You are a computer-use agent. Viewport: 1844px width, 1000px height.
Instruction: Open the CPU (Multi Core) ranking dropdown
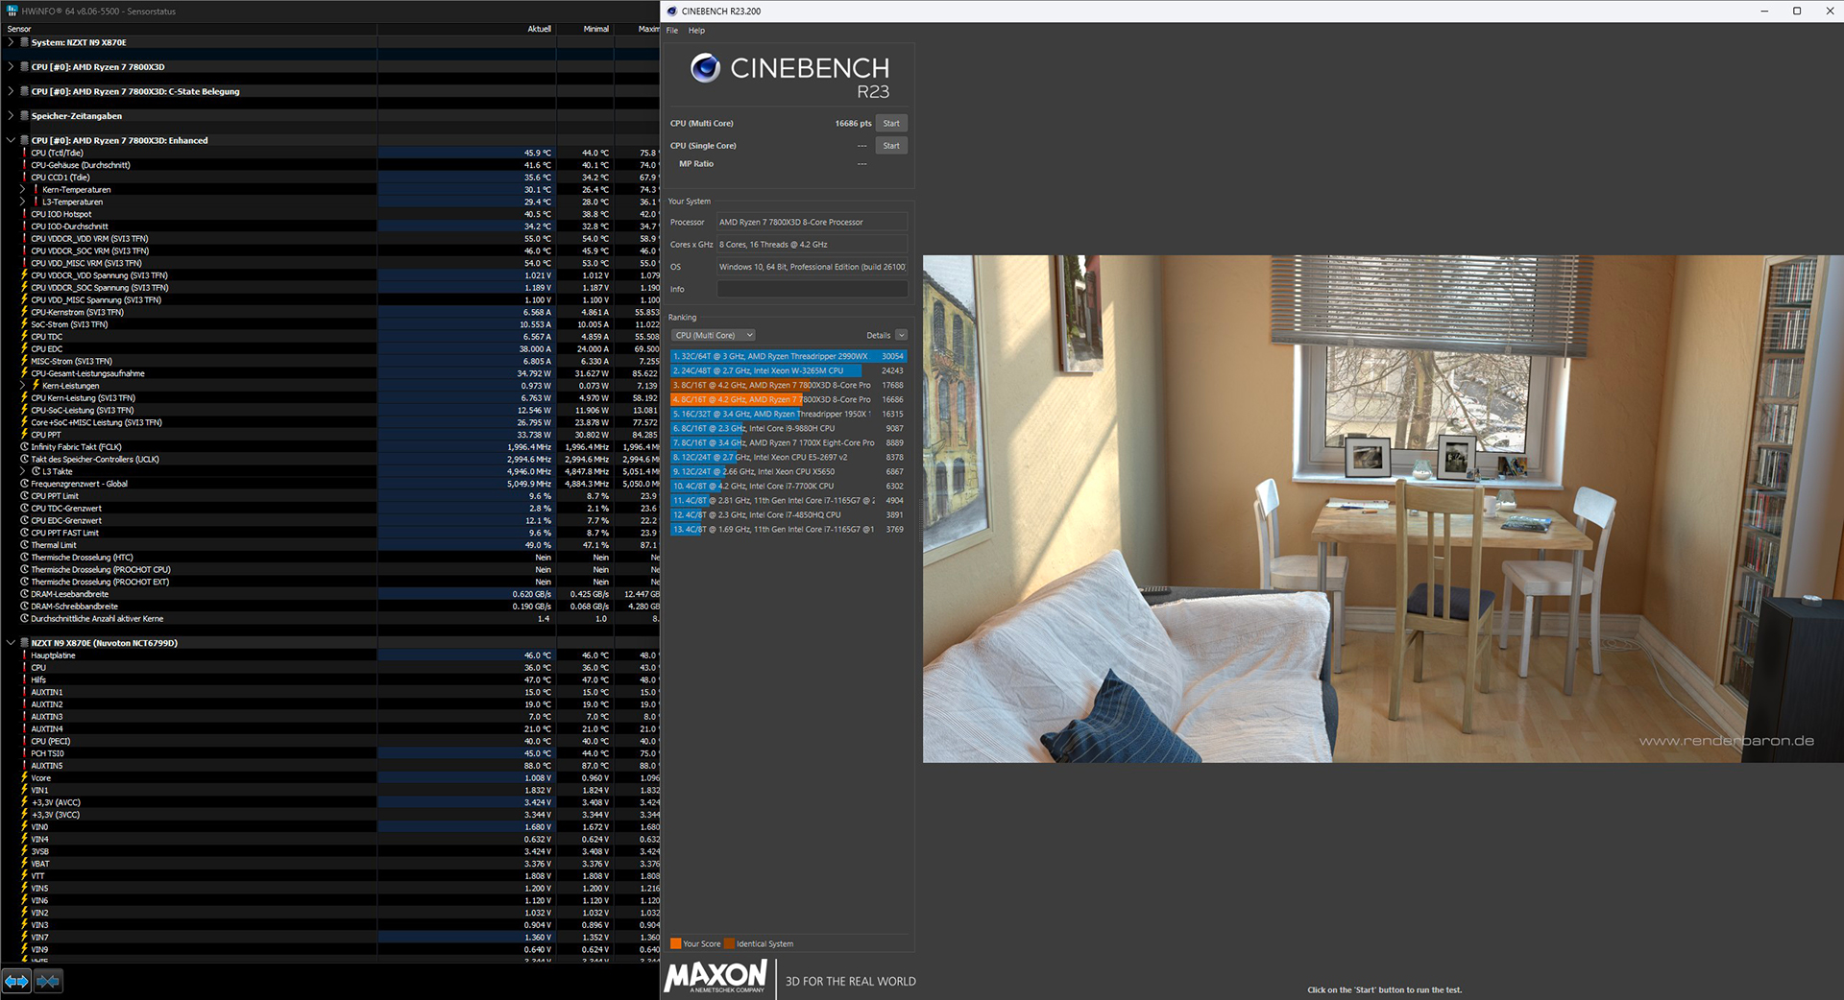tap(714, 335)
